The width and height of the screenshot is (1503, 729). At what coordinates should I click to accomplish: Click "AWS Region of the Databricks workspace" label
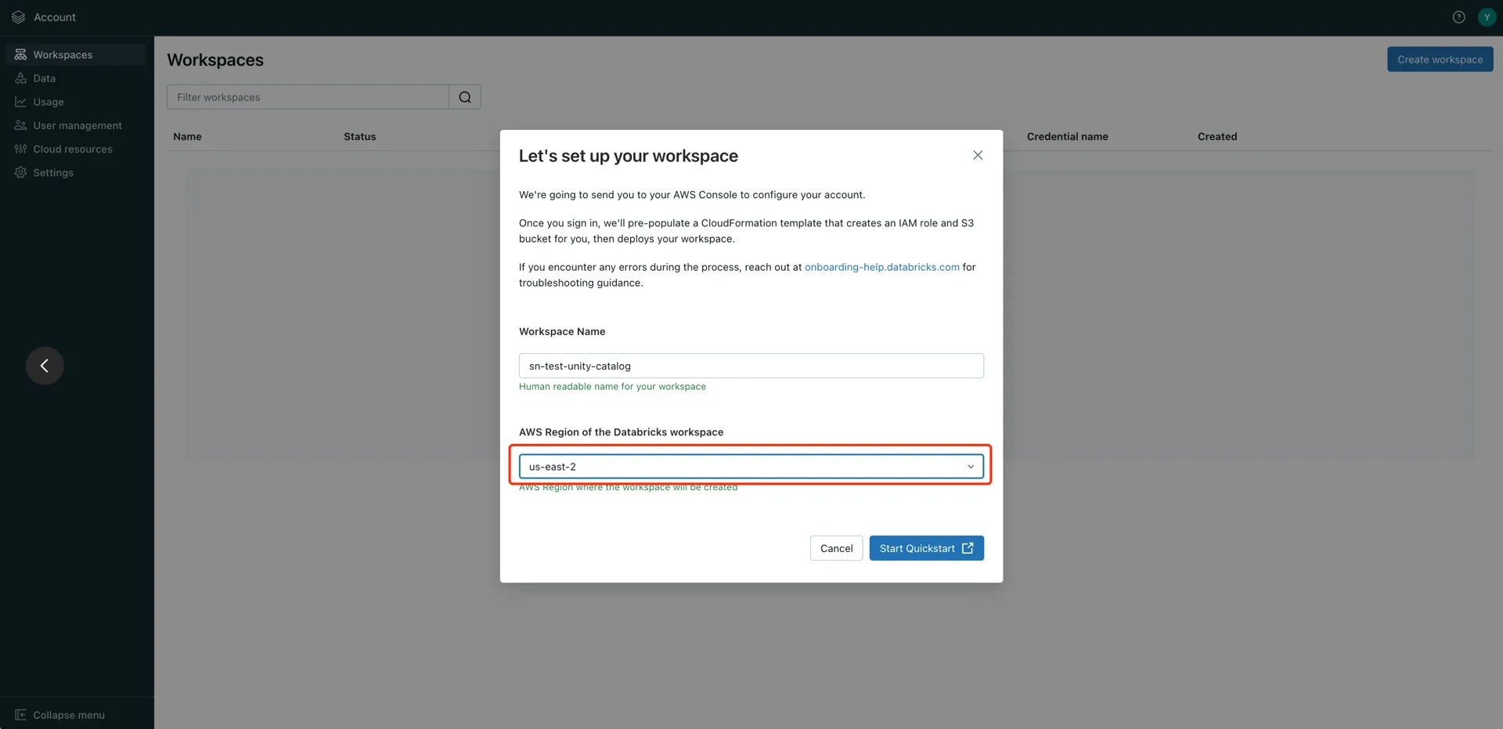tap(621, 432)
